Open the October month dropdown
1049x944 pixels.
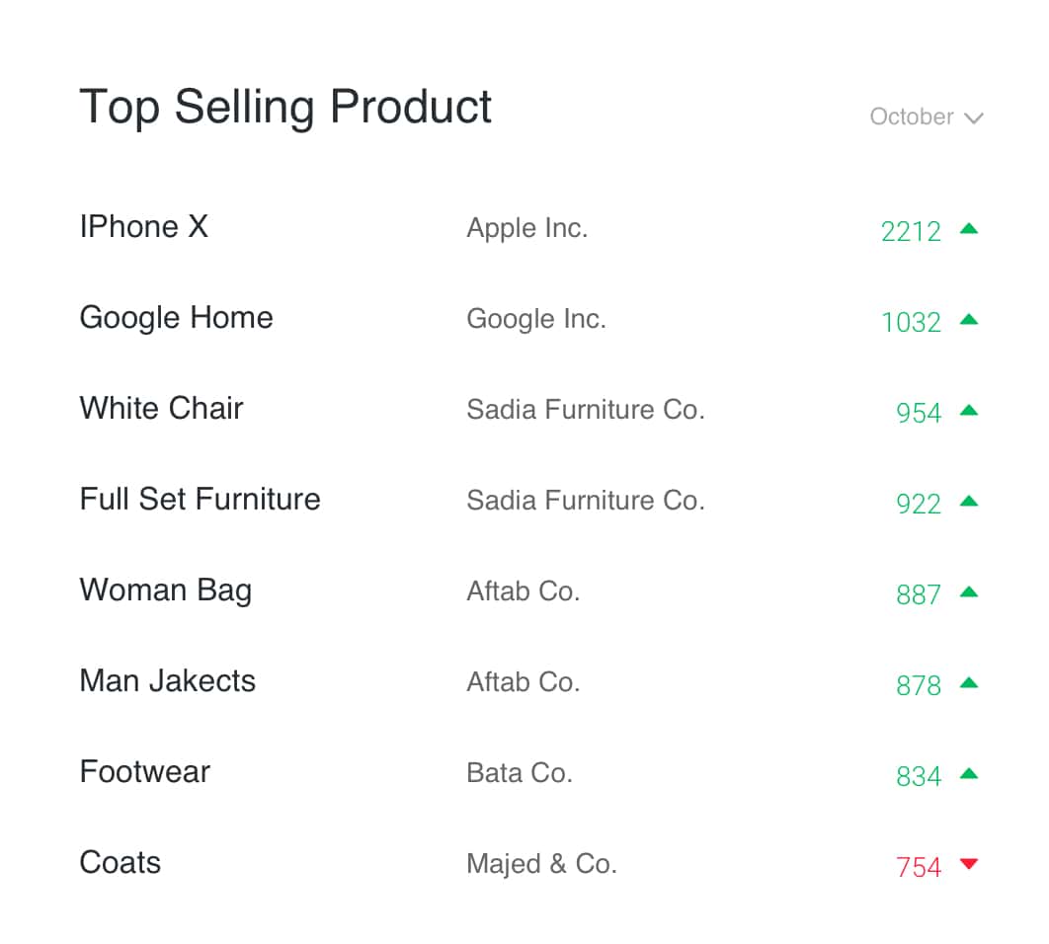[x=926, y=118]
